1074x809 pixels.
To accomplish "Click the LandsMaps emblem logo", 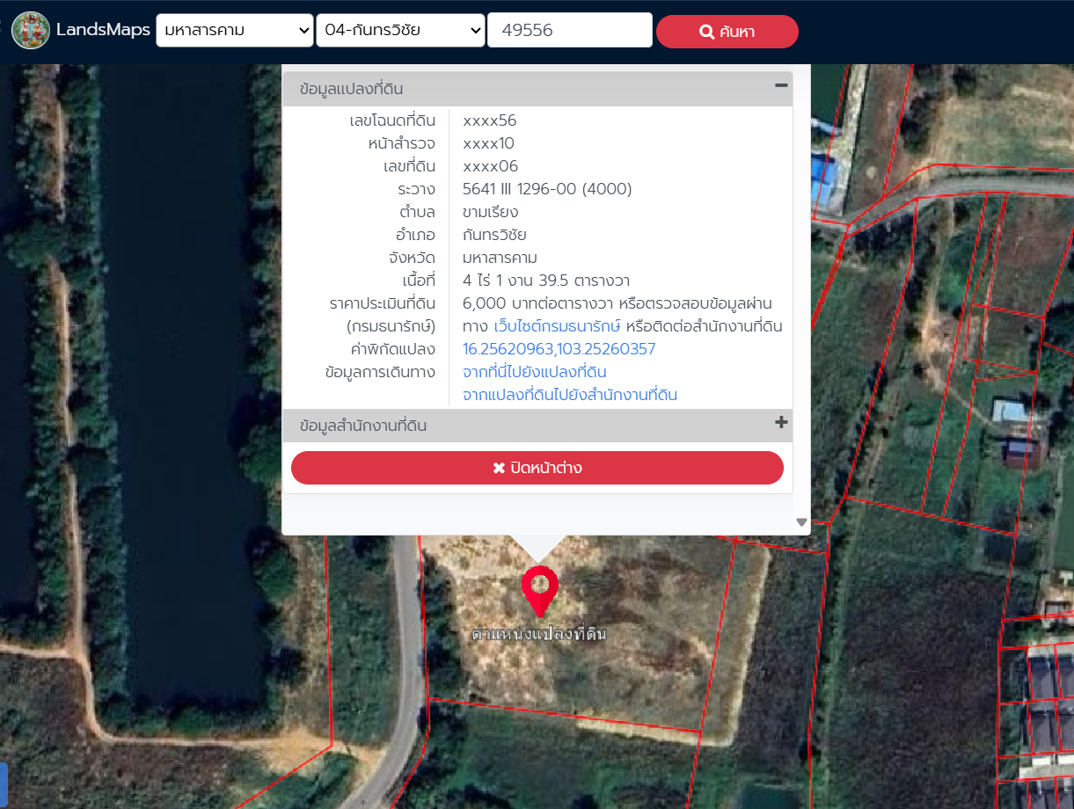I will pos(31,31).
